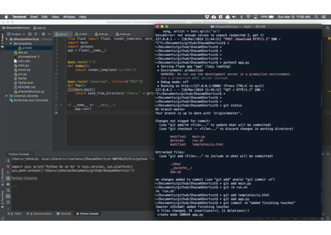Open the TODO tool window
The image size is (331, 235).
coord(15,214)
